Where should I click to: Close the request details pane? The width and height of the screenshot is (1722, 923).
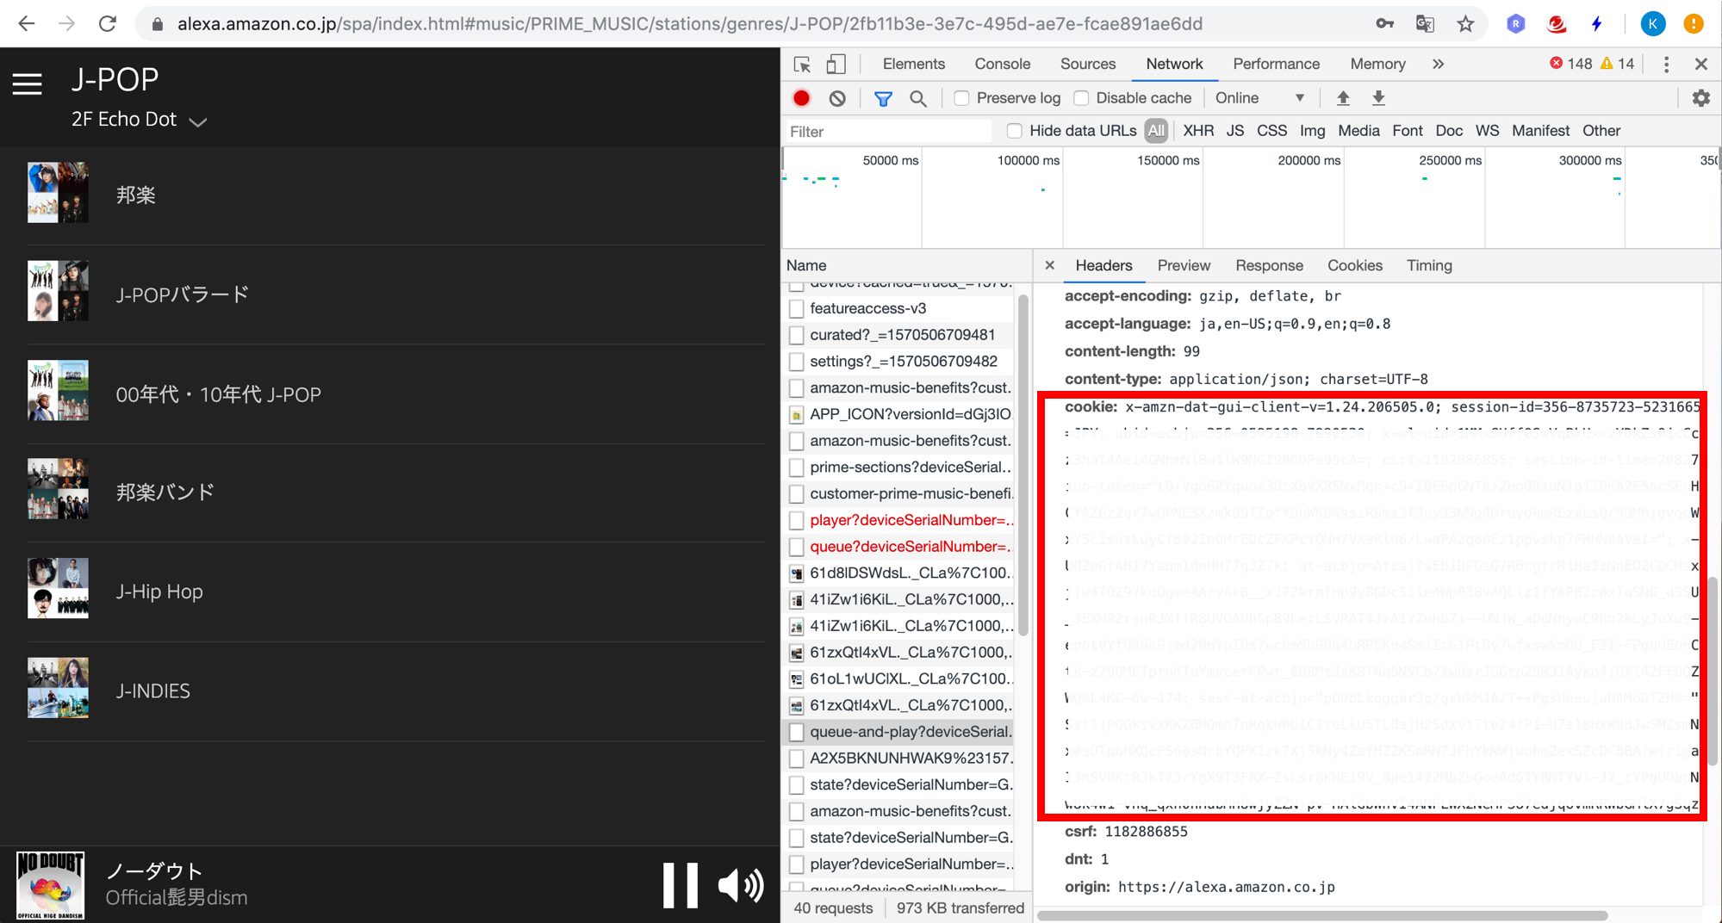point(1049,265)
